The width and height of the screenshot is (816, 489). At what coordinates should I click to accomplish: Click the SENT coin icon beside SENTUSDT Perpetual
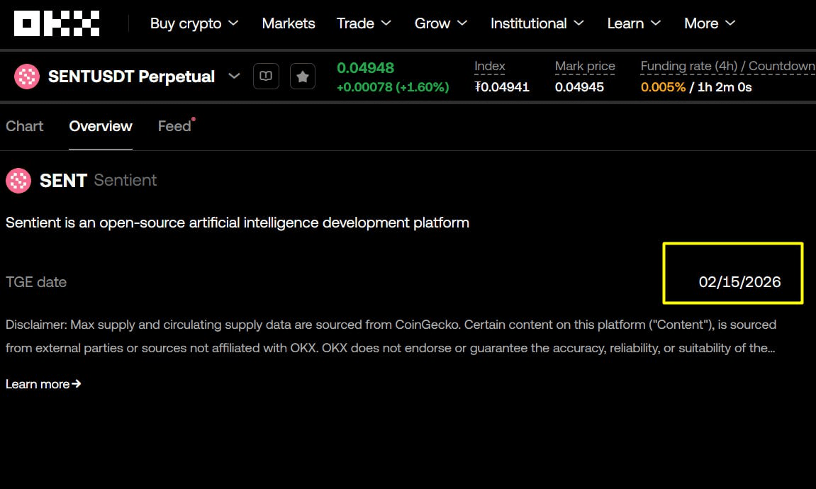(26, 77)
